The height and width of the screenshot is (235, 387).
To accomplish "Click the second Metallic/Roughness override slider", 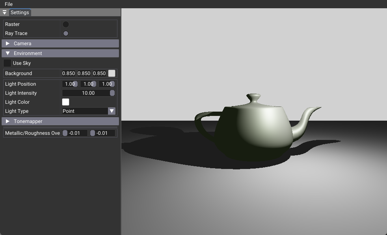I will click(x=102, y=133).
